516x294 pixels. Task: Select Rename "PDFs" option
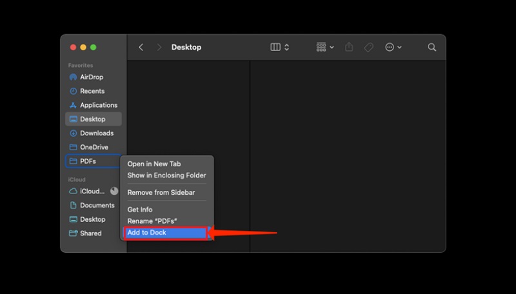tap(152, 221)
